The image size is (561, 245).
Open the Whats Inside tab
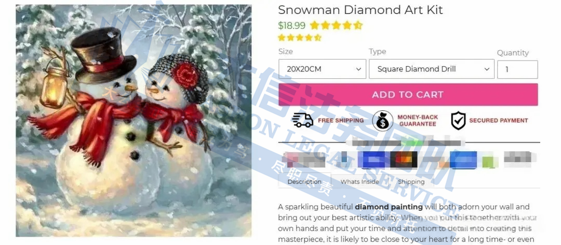(x=359, y=181)
